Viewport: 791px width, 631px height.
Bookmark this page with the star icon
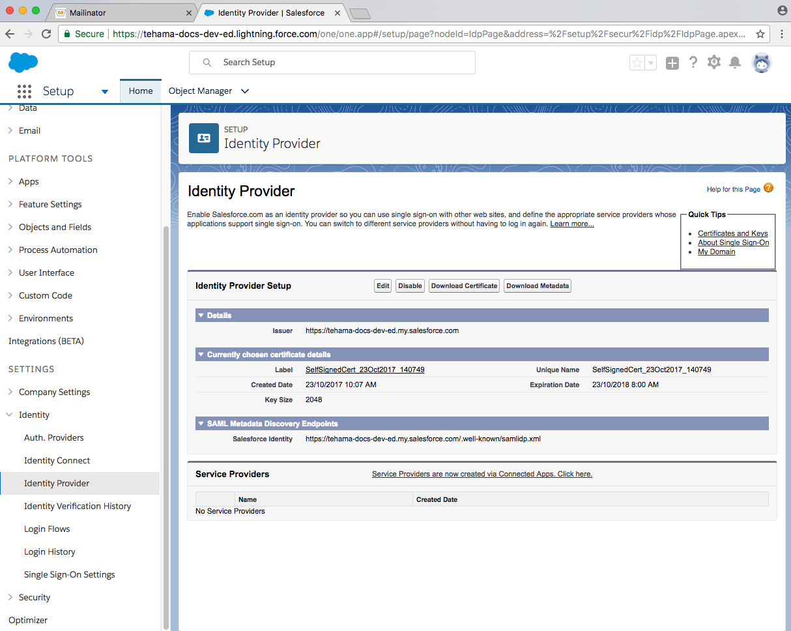pos(760,34)
